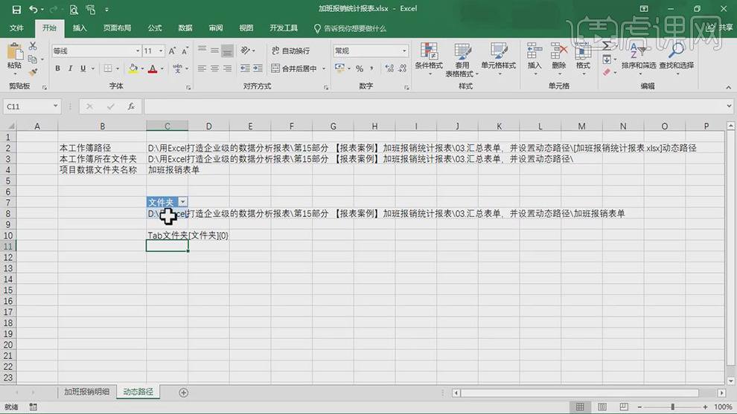737x414 pixels.
Task: Add a new sheet with plus button
Action: pyautogui.click(x=184, y=392)
